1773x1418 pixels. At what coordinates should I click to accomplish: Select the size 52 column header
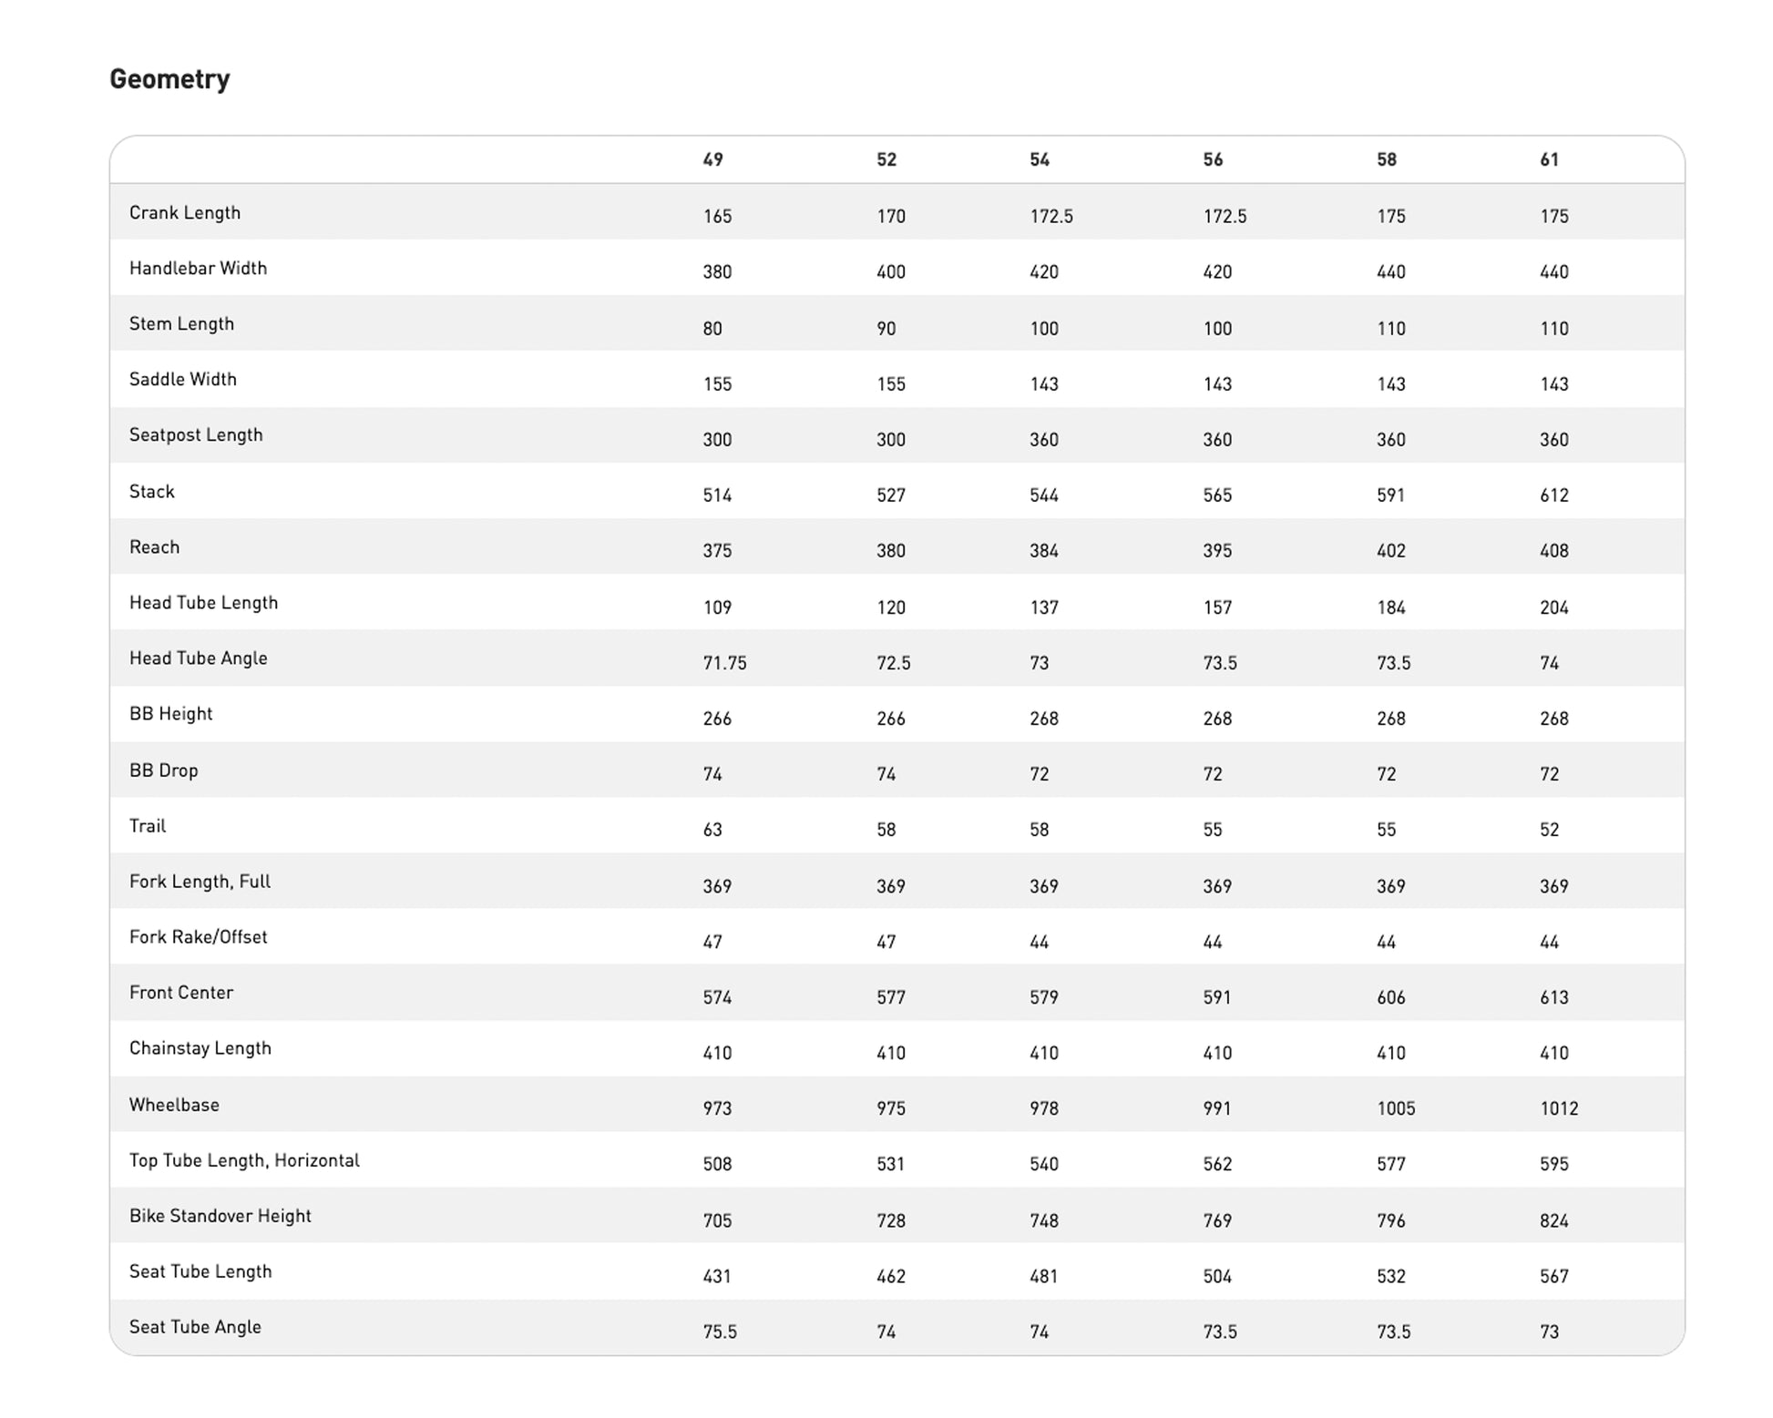886,160
